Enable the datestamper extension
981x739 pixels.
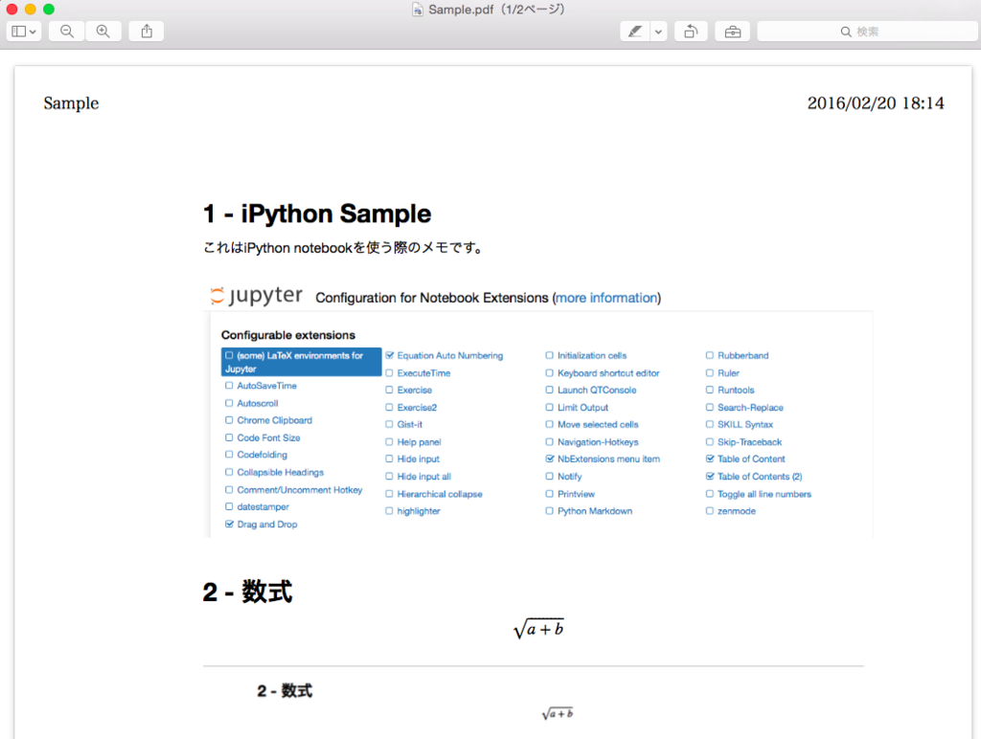click(x=229, y=506)
